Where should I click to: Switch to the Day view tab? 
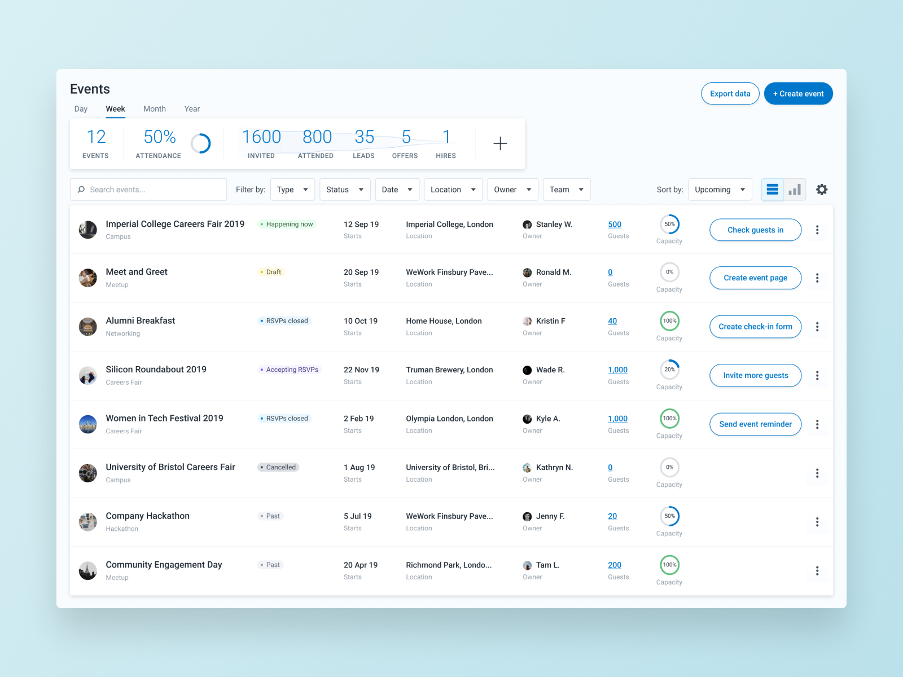[81, 108]
